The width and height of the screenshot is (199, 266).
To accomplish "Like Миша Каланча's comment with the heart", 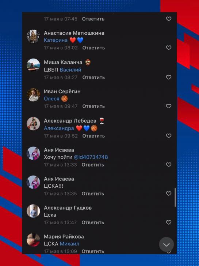I will tap(169, 77).
